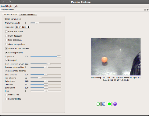
Task: Click the 'Other parameters' group label
Action: click(x=13, y=19)
